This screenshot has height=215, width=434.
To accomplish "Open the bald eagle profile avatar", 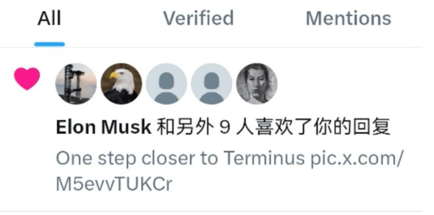I will (121, 84).
